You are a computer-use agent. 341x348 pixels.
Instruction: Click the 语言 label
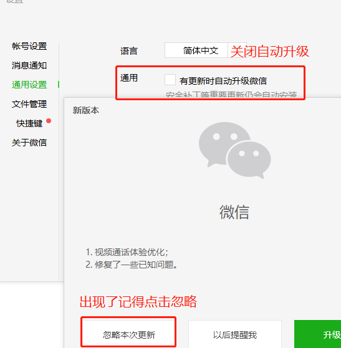pos(129,51)
